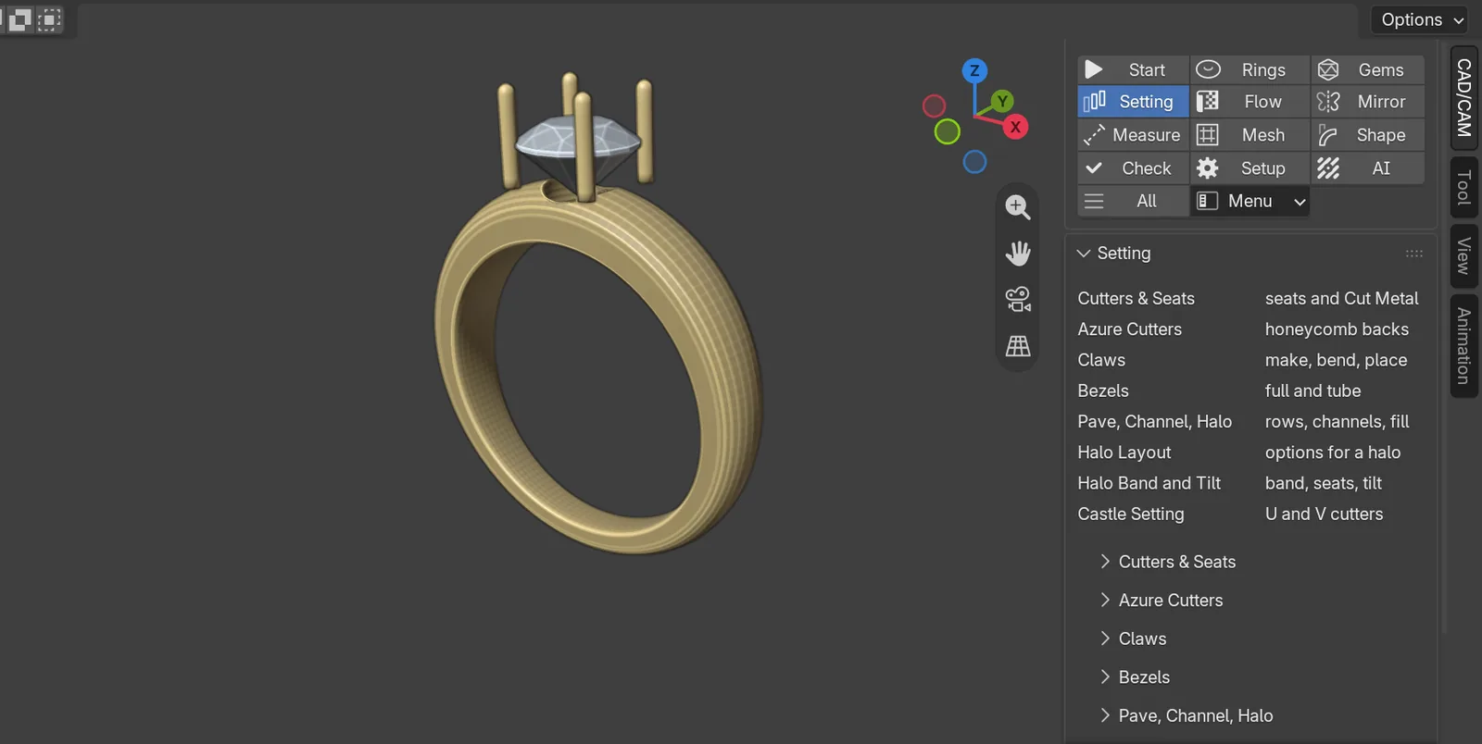Open the Mirror tool
This screenshot has width=1482, height=744.
pyautogui.click(x=1368, y=102)
